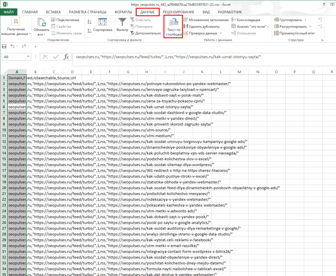Expand the Получение внешних данных dropdown
The width and height of the screenshot is (336, 276).
[x=30, y=34]
